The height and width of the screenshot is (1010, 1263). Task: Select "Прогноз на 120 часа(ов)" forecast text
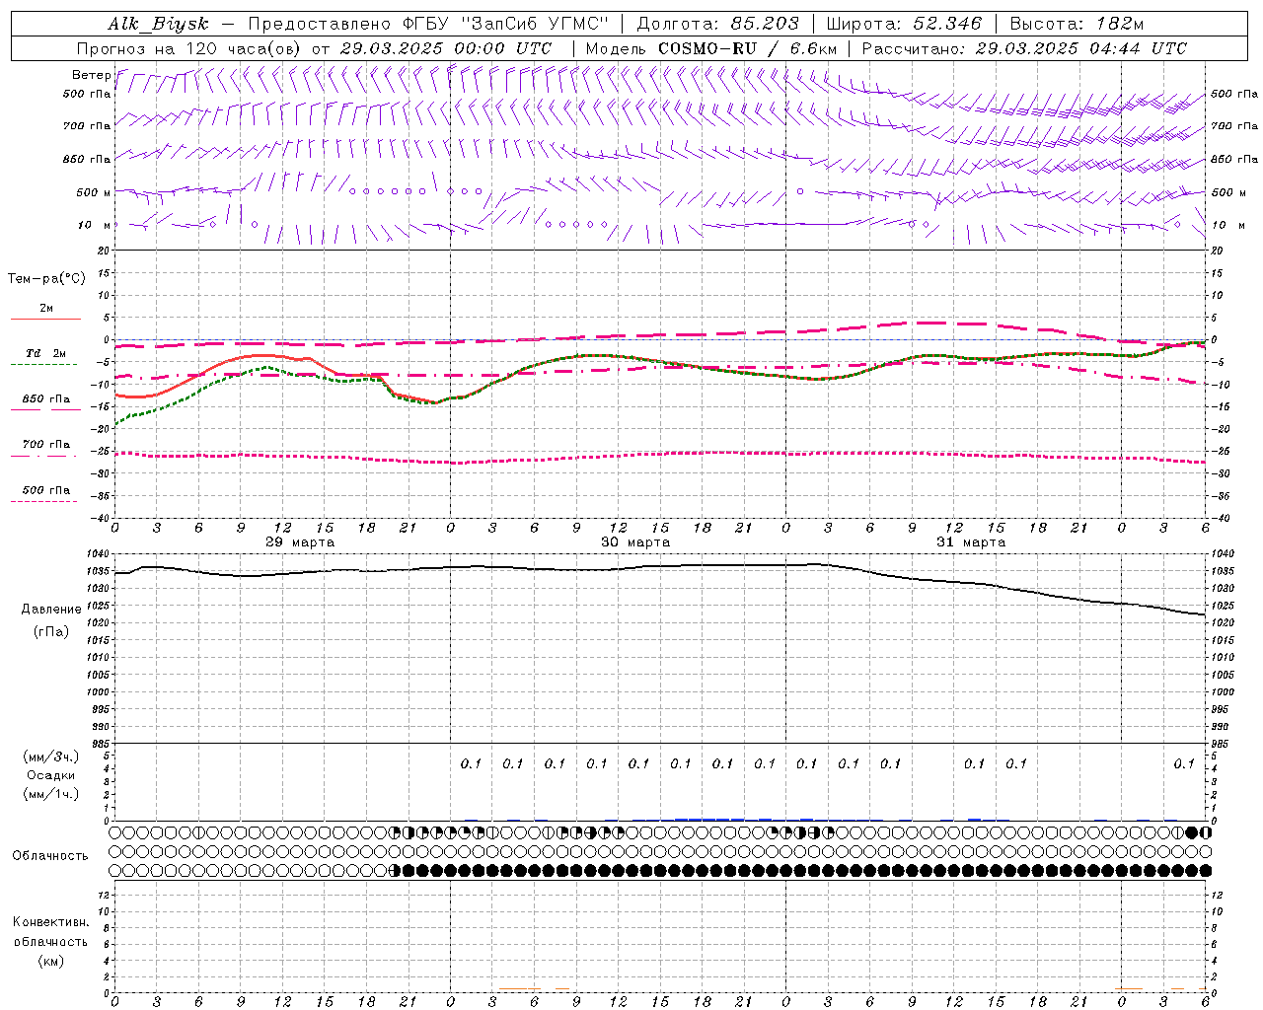coord(189,48)
